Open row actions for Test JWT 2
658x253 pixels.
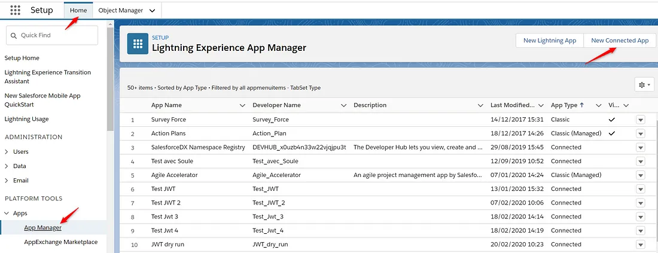pyautogui.click(x=641, y=203)
